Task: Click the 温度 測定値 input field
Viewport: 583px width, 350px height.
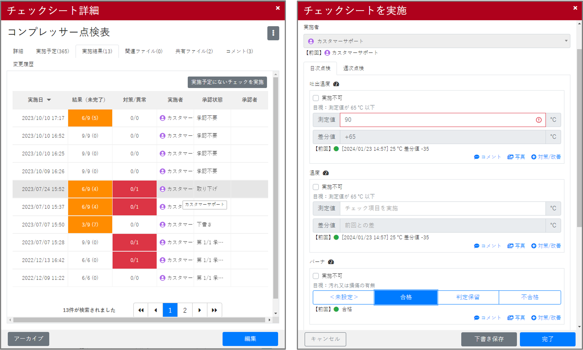Action: coord(442,208)
